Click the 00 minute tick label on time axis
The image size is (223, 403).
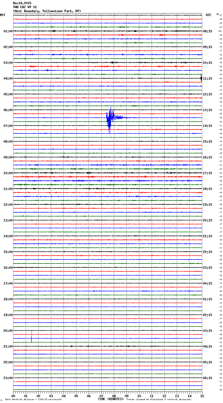click(x=13, y=396)
